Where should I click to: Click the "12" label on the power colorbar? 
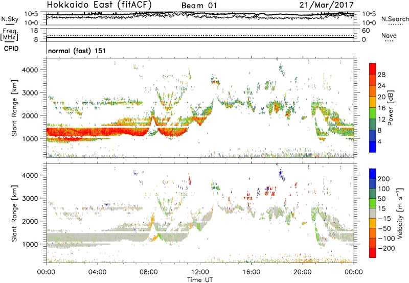[381, 120]
